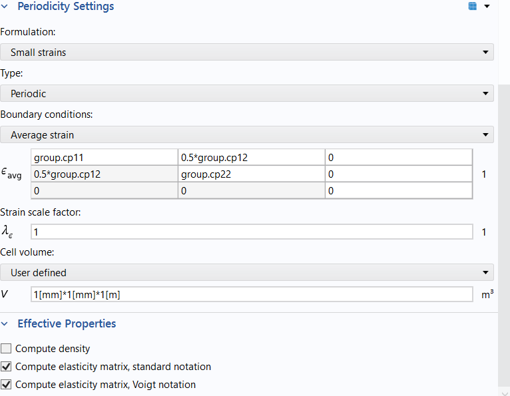Click the Periodicity Settings section title
The image size is (510, 396).
(x=65, y=7)
